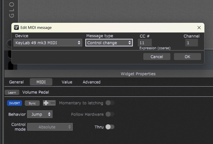This screenshot has height=144, width=213.
Task: Switch to the General tab
Action: click(x=16, y=82)
